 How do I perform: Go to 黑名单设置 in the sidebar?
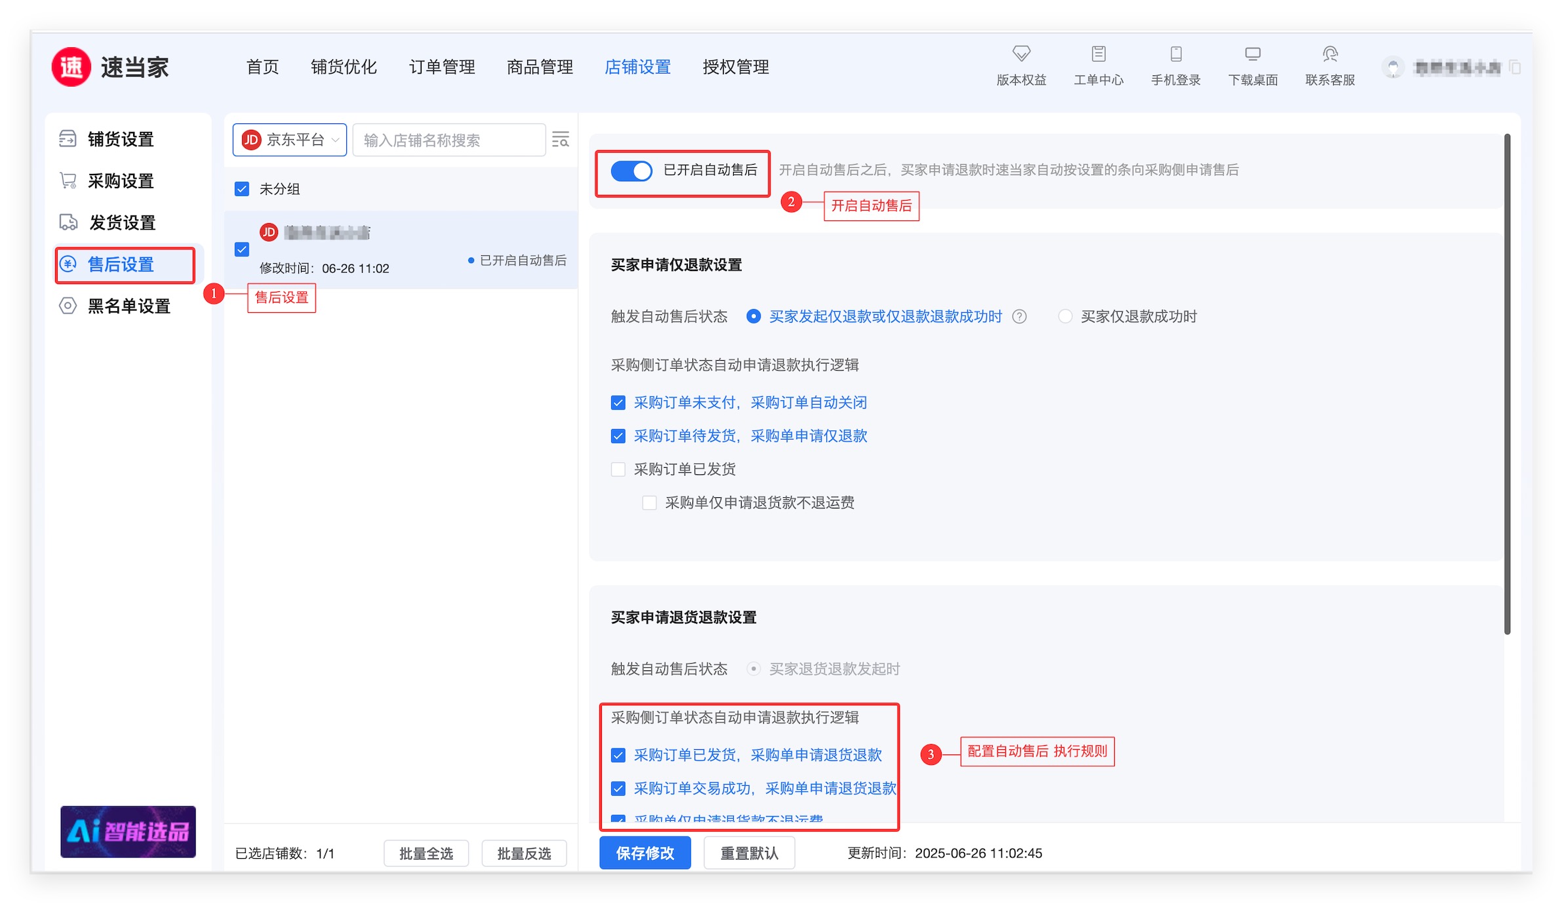tap(129, 306)
